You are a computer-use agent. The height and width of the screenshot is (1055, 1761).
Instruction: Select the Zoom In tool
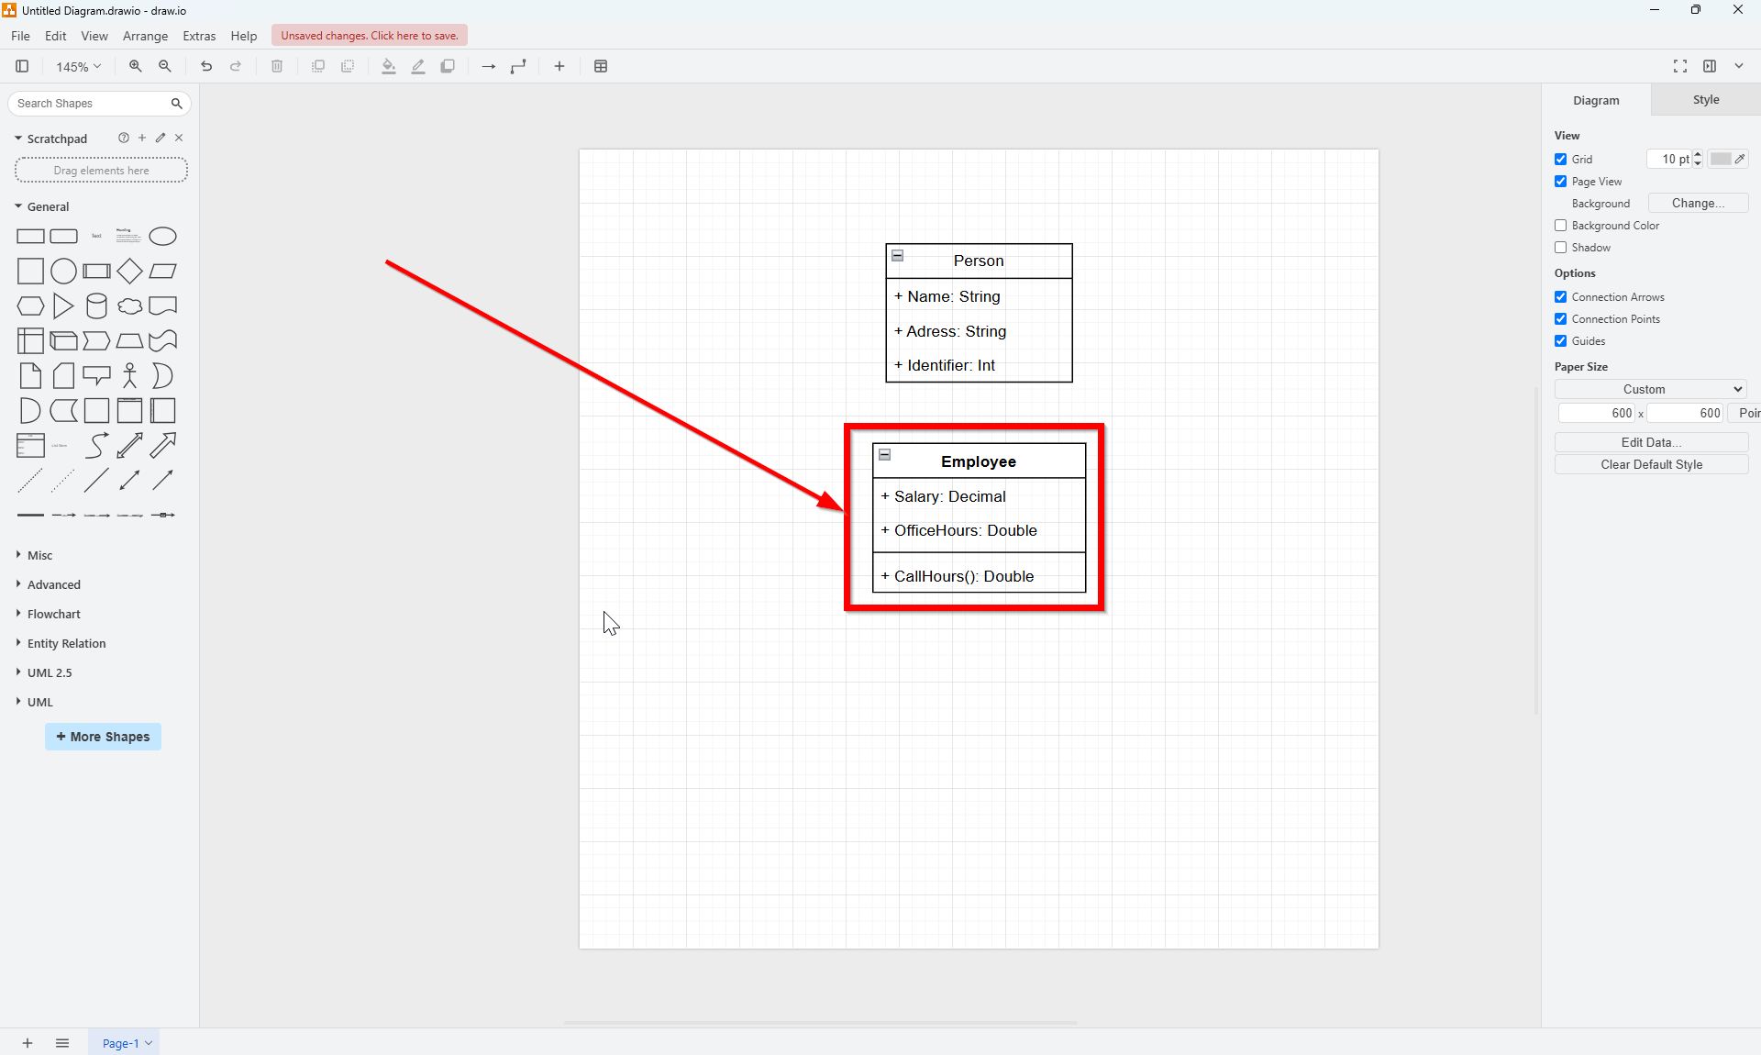(x=135, y=66)
